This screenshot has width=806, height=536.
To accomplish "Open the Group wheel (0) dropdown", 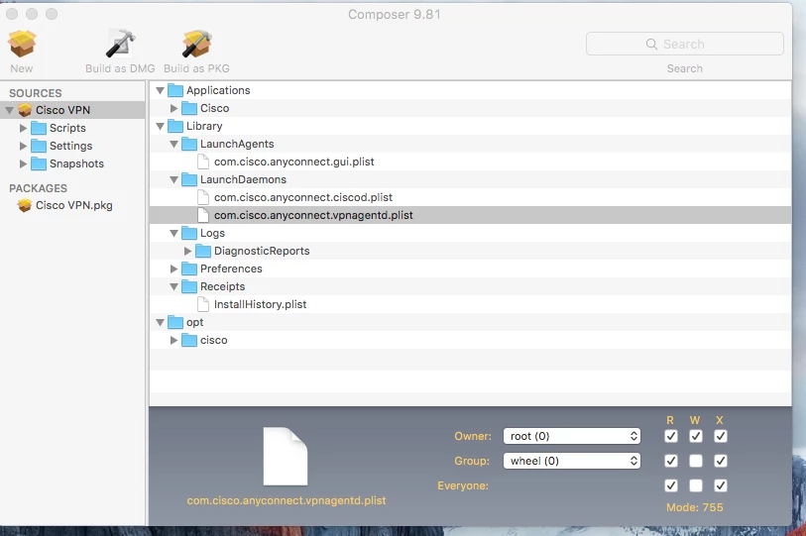I will (572, 461).
